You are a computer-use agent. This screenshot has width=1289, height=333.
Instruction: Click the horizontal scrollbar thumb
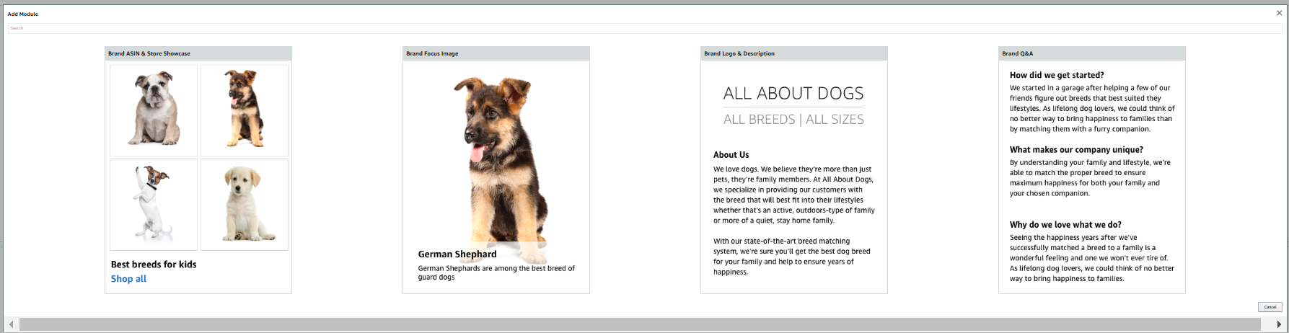[x=640, y=324]
